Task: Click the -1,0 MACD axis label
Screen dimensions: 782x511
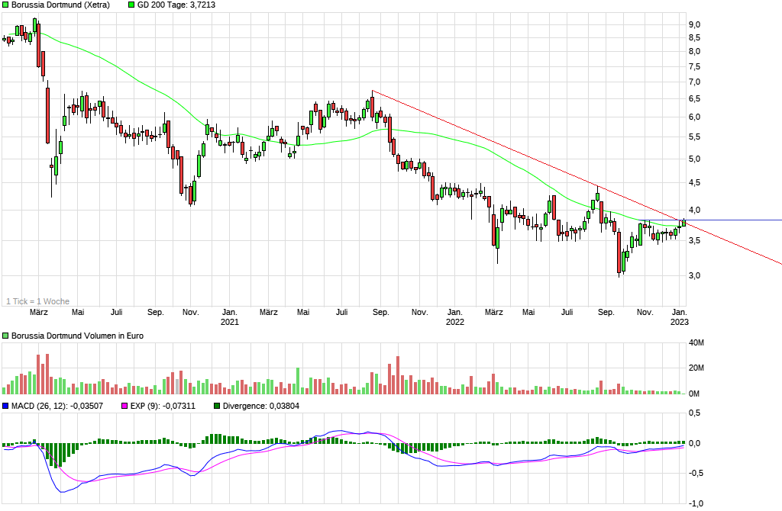Action: pyautogui.click(x=696, y=504)
